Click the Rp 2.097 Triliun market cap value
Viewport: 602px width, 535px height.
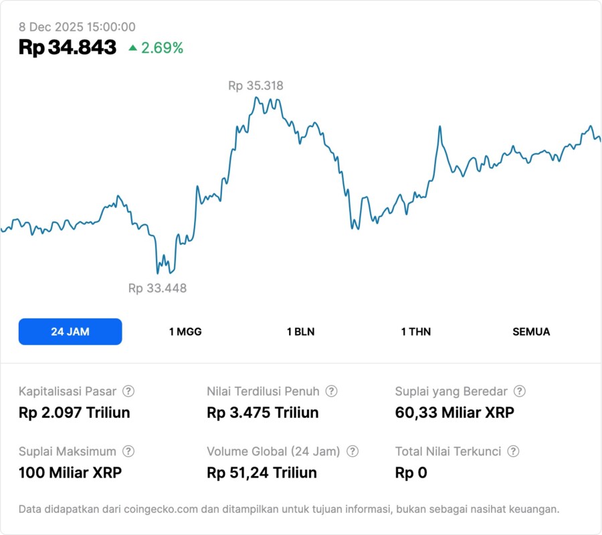(x=74, y=413)
